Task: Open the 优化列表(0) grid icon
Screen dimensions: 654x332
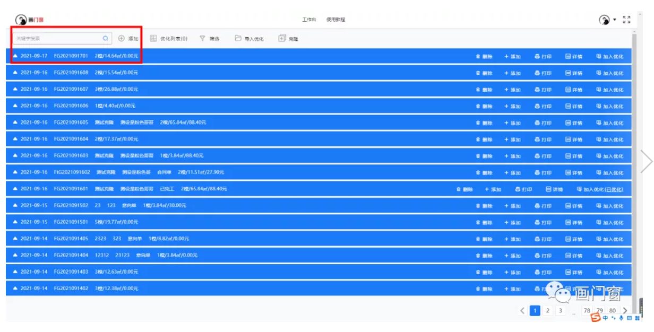Action: pyautogui.click(x=153, y=38)
